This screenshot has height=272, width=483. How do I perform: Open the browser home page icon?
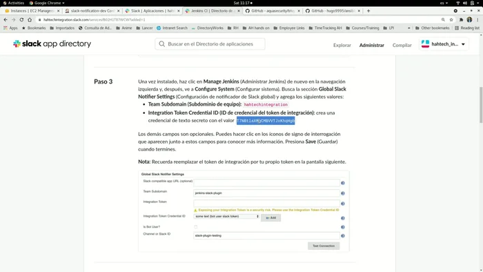(x=30, y=19)
